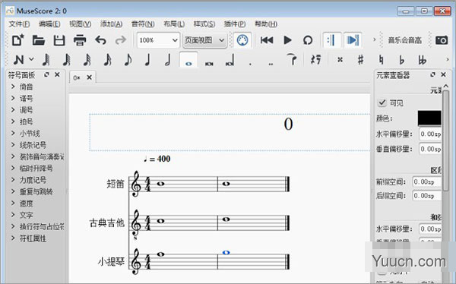Select the whole note duration
Viewport: 456px width, 284px height.
point(188,60)
